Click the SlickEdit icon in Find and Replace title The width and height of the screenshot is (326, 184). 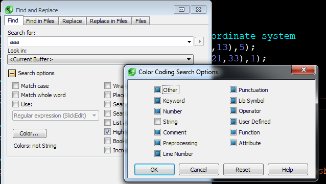pyautogui.click(x=9, y=10)
